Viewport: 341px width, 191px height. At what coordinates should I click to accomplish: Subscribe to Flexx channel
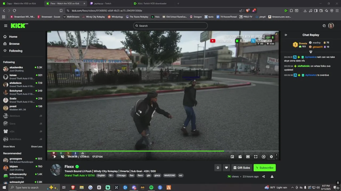coord(265,168)
